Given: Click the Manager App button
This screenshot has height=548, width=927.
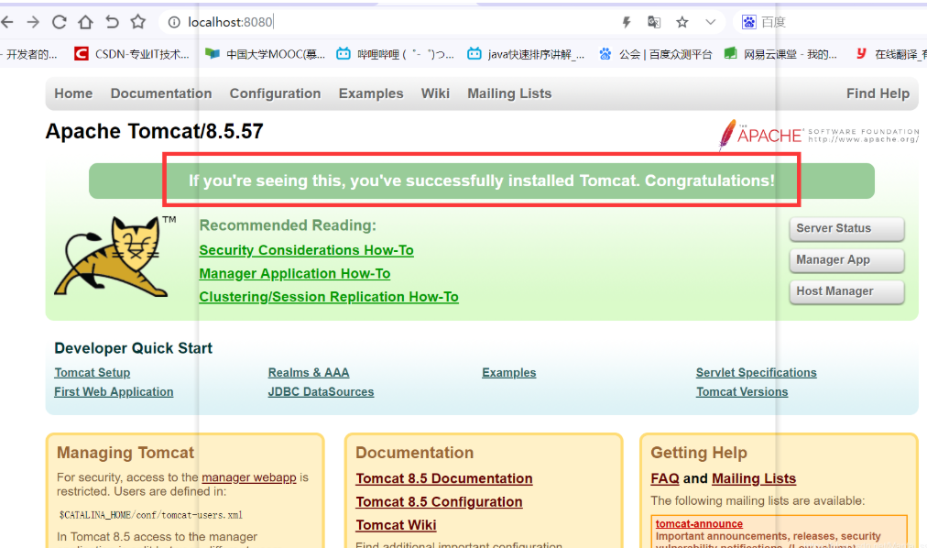Looking at the screenshot, I should pyautogui.click(x=846, y=260).
